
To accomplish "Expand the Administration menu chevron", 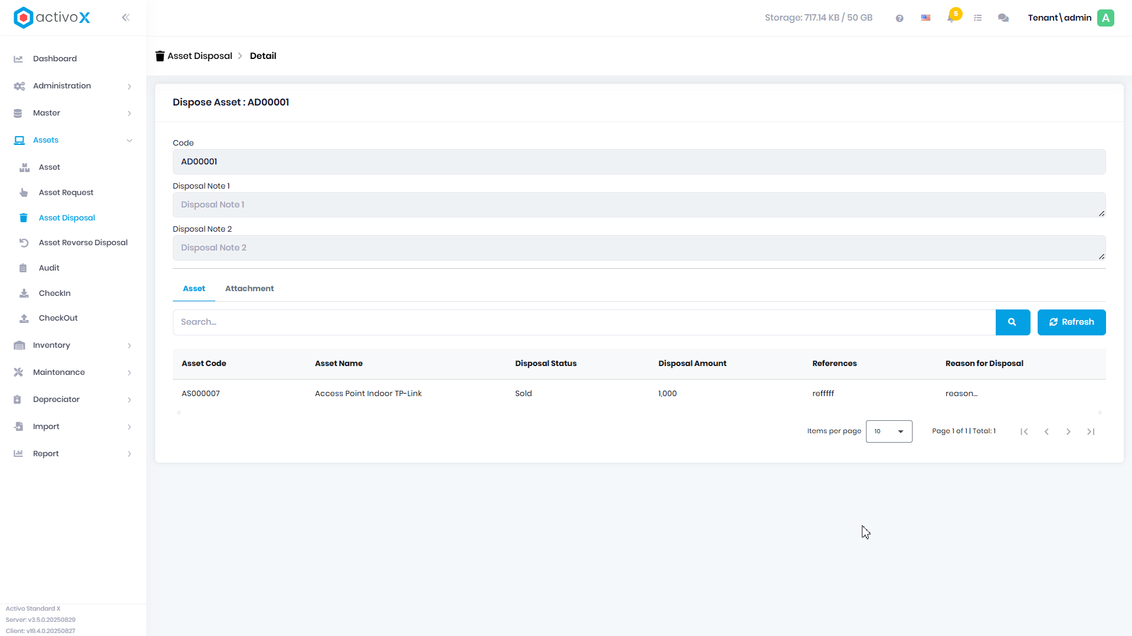I will click(129, 87).
